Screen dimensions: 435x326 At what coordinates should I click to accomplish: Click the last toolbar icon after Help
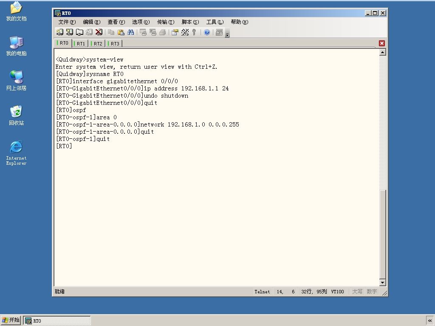click(x=219, y=32)
